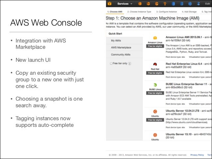Click the second orange service shortcut icon
This screenshot has width=212, height=159.
148,4
